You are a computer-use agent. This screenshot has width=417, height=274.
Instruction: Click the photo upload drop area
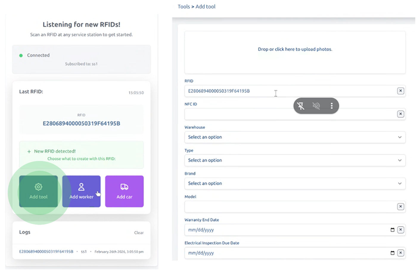coord(295,52)
